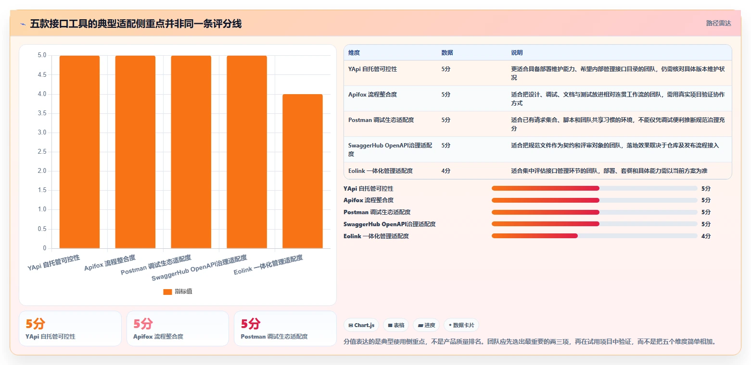Click the SwaggerHub OpenAPI治理适配度 chart bar
The width and height of the screenshot is (751, 365).
click(x=247, y=152)
